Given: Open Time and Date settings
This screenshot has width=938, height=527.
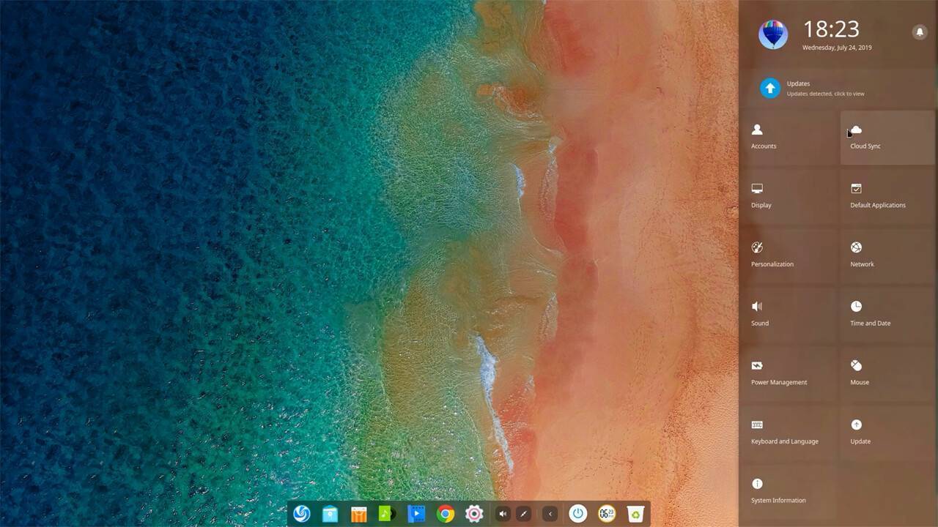Looking at the screenshot, I should click(887, 315).
